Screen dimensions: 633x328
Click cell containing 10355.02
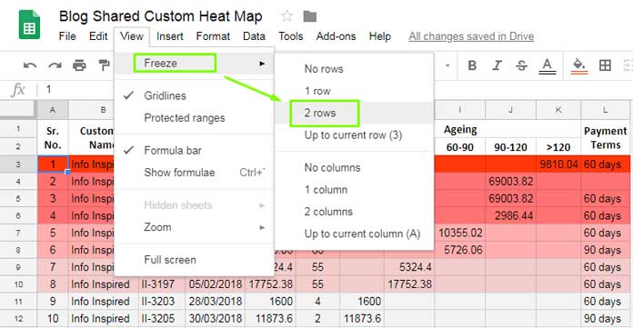pos(460,233)
